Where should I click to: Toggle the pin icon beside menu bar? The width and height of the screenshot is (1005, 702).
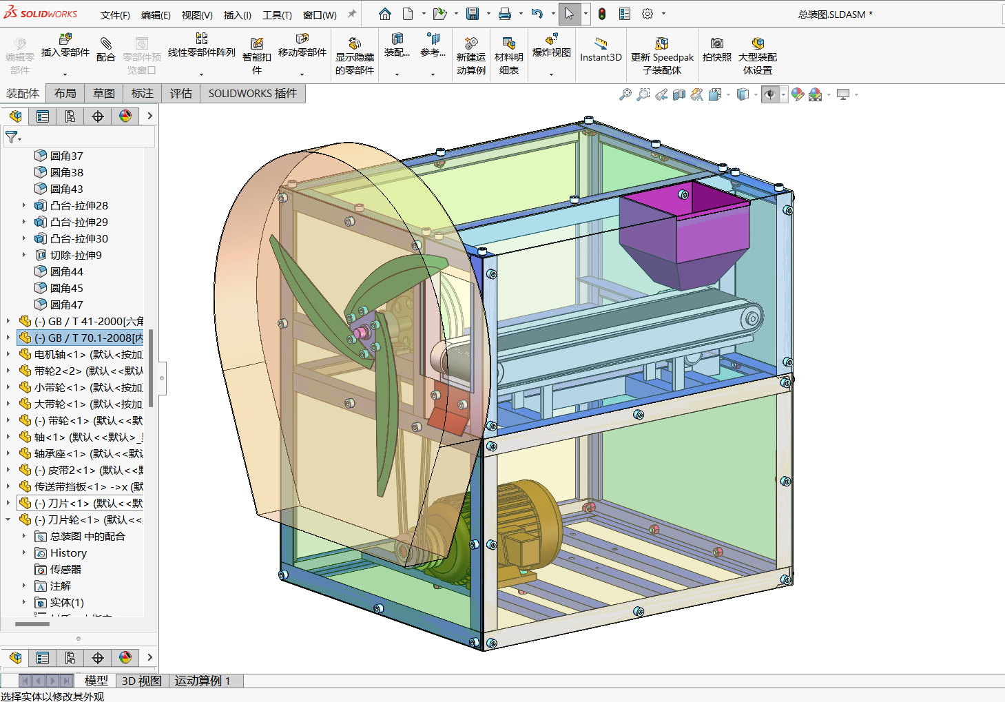352,14
